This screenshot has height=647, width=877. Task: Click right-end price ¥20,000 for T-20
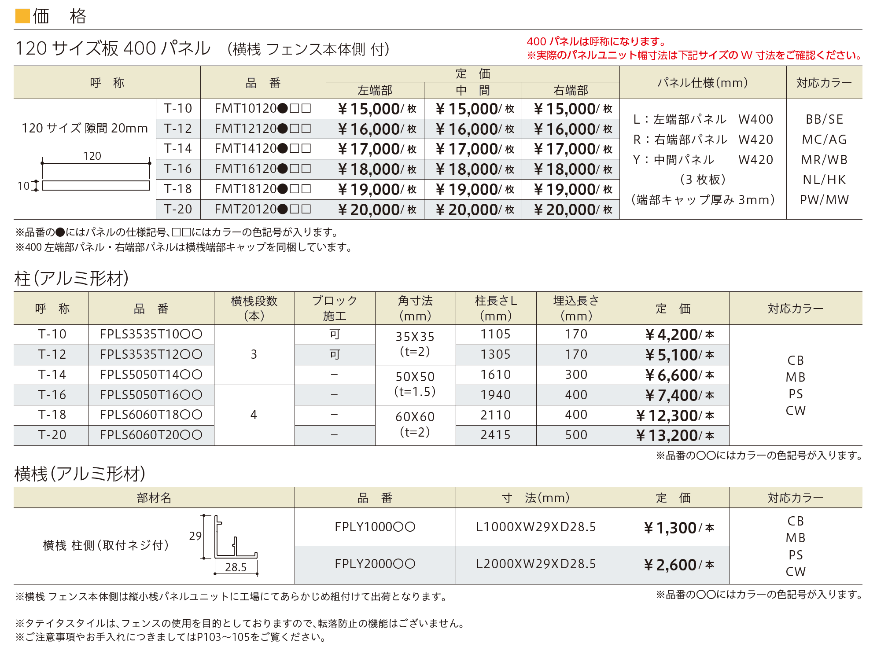573,210
